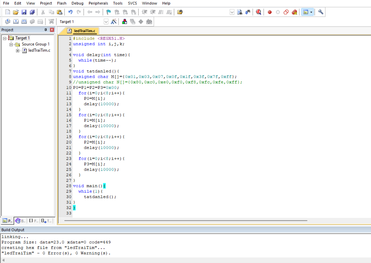Close the Project panel

[52, 30]
